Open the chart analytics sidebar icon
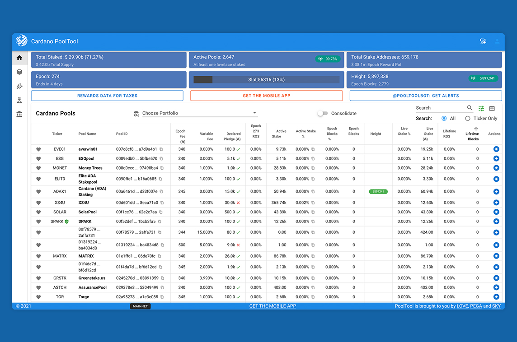Screen dimensions: 517x342 coord(19,86)
